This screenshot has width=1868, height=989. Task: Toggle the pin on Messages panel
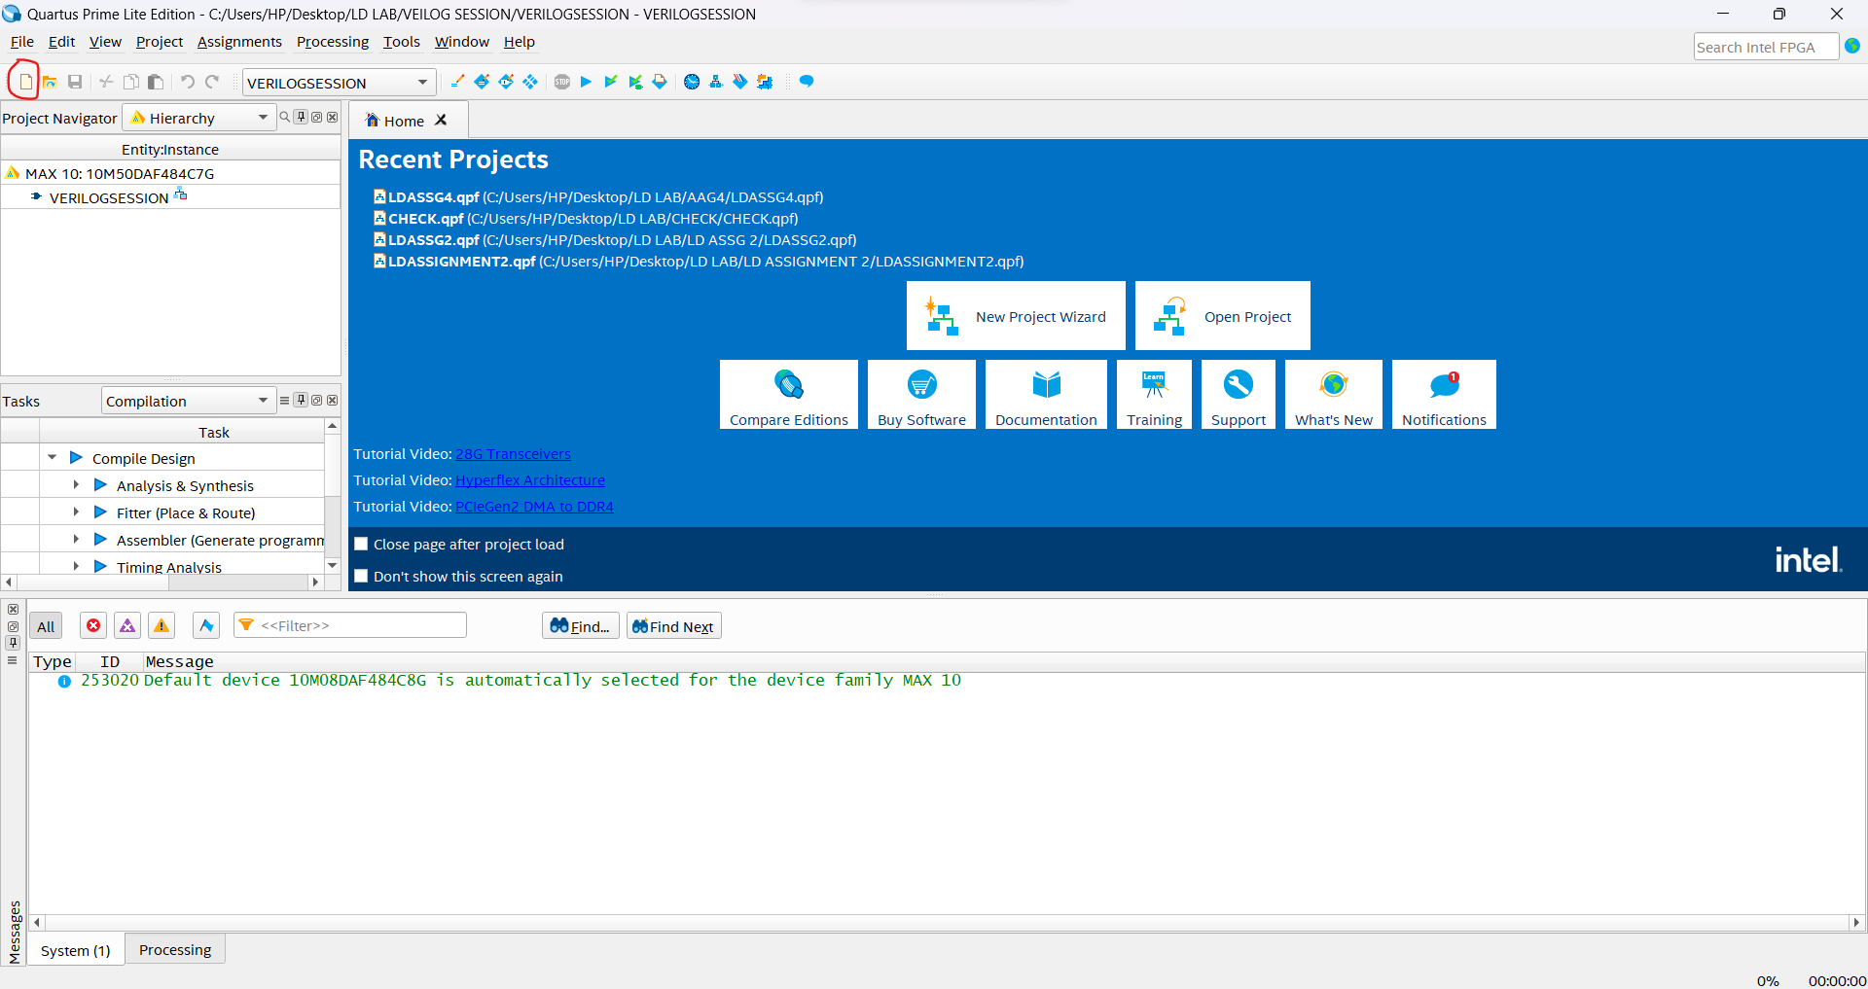[x=13, y=643]
